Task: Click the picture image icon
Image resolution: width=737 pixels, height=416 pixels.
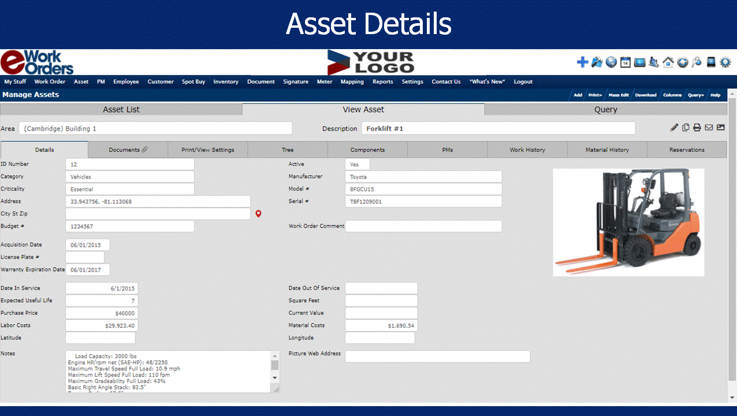Action: click(x=721, y=128)
